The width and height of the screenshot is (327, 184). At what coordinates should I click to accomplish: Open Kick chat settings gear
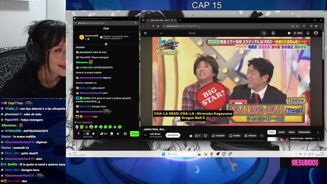(x=118, y=134)
